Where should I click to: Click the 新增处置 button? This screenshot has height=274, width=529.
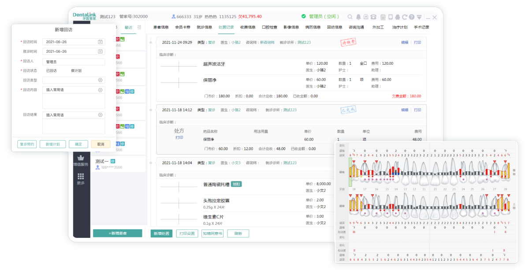[x=161, y=233]
